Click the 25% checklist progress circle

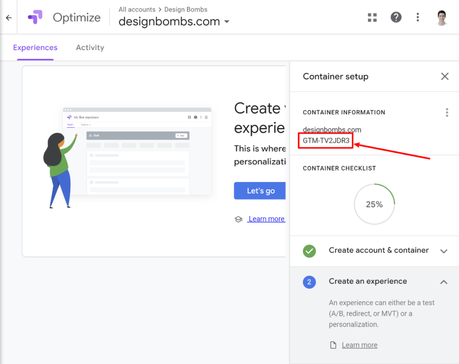(x=374, y=204)
